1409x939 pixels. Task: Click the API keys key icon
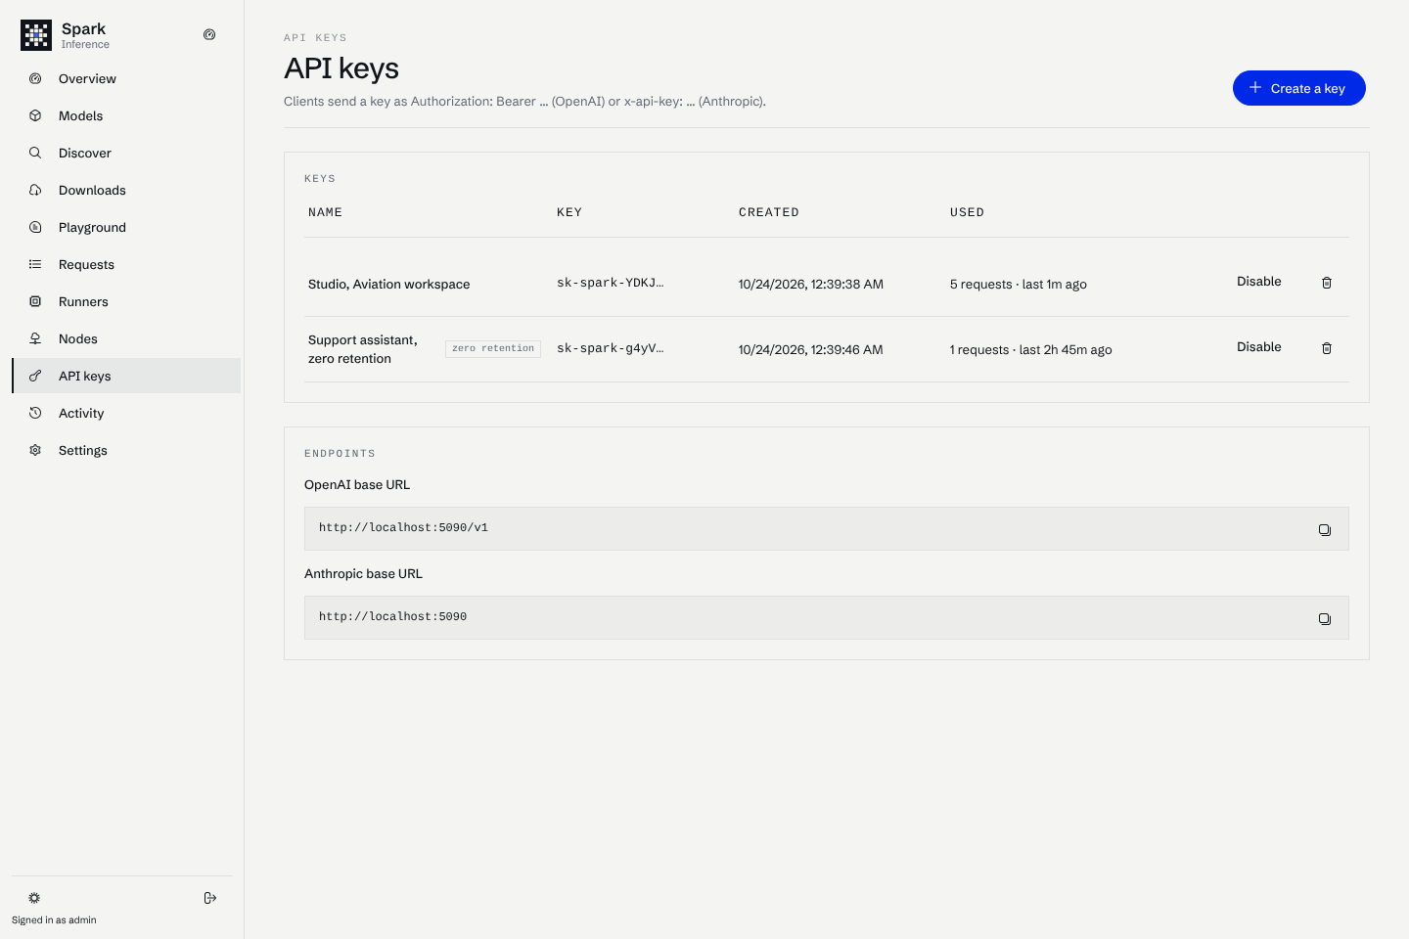[35, 376]
